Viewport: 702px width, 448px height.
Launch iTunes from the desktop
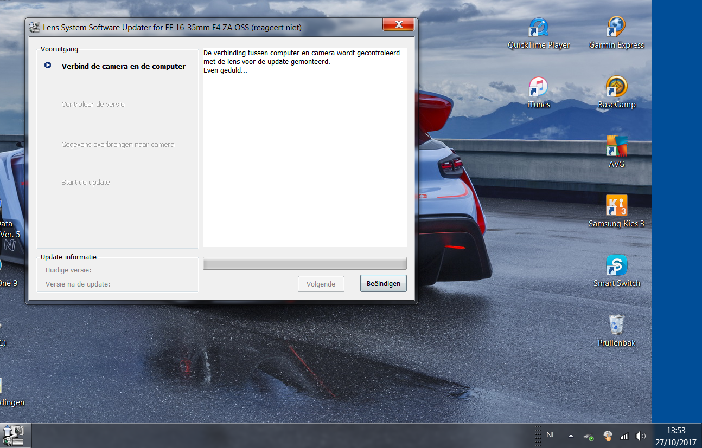[x=538, y=87]
